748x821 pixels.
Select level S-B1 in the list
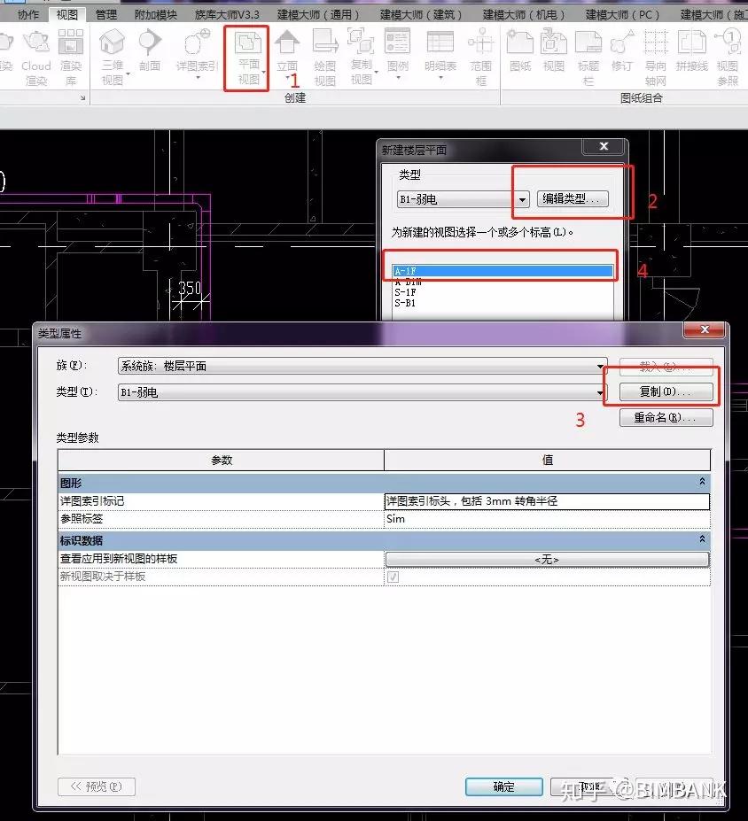pyautogui.click(x=503, y=303)
